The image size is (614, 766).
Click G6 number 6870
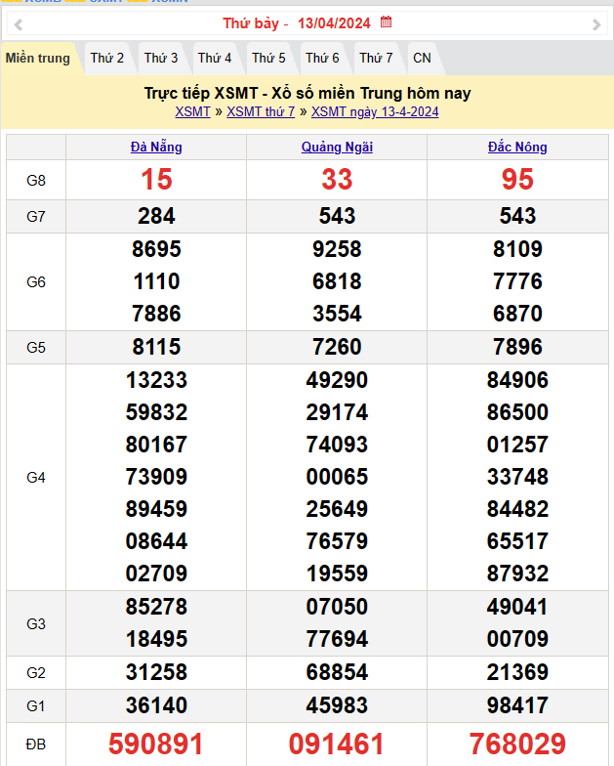pos(517,314)
